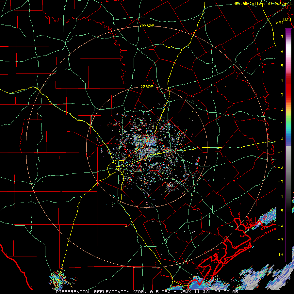Viewport: 294px width, 294px height.
Task: Click the 50 NMI range ring label
Action: (x=147, y=87)
